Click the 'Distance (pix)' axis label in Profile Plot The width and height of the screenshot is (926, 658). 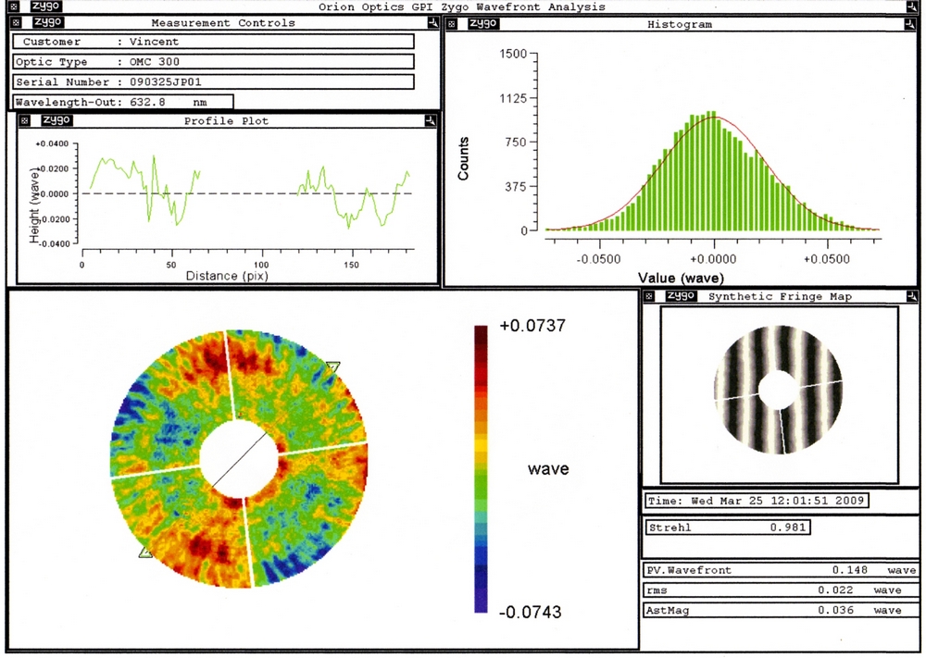coord(227,276)
